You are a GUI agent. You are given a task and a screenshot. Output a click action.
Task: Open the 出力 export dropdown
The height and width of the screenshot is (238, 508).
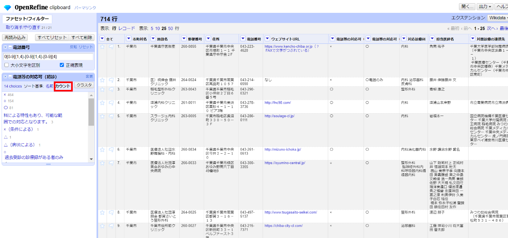point(485,6)
